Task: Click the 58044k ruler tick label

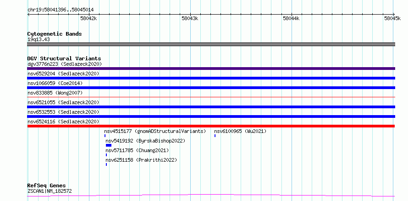Action: (291, 18)
